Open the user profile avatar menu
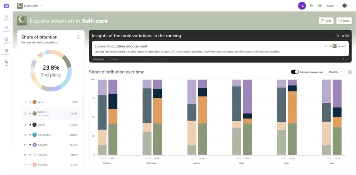Screen dimensions: 356x175 (x=346, y=6)
